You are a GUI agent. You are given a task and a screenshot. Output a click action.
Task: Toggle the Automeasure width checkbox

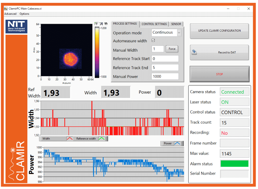tap(153, 41)
